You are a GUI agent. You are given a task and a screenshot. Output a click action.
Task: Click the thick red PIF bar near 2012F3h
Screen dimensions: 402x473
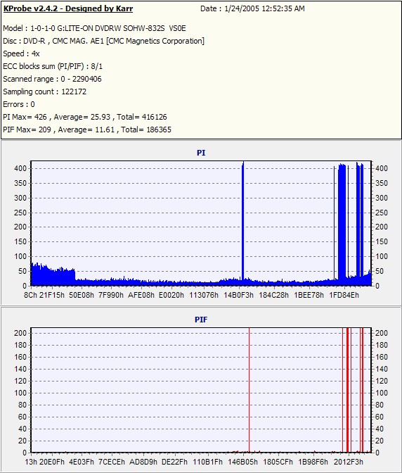(x=347, y=390)
